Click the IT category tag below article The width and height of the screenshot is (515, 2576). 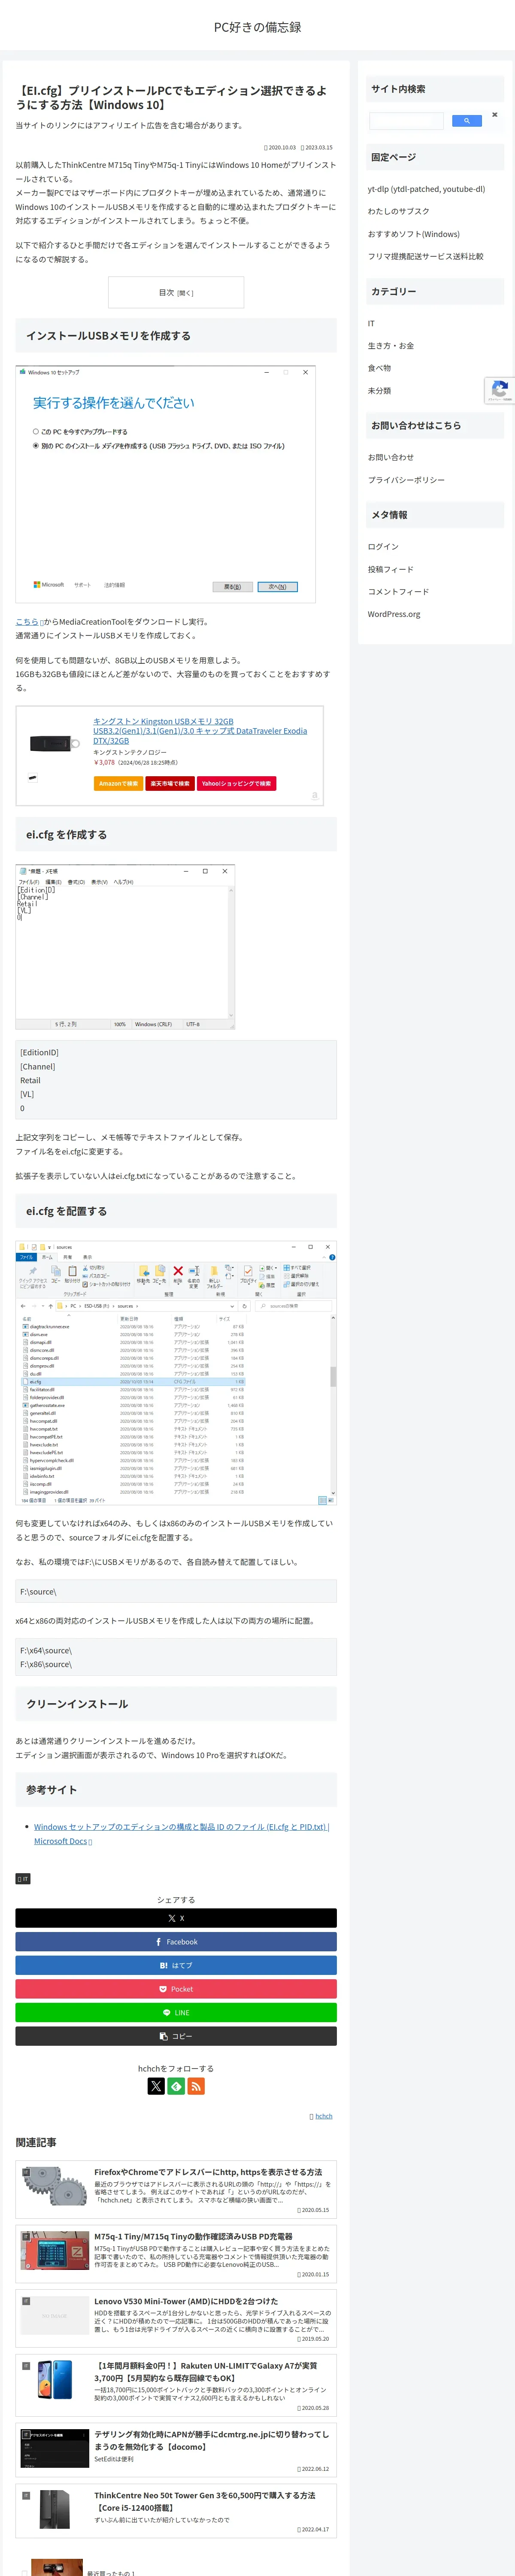pos(23,1879)
